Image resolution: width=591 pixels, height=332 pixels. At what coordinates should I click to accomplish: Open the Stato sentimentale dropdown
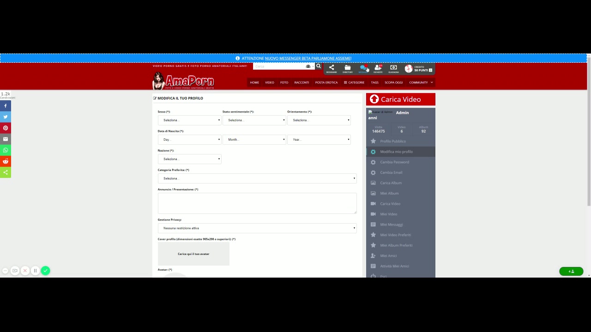point(254,120)
